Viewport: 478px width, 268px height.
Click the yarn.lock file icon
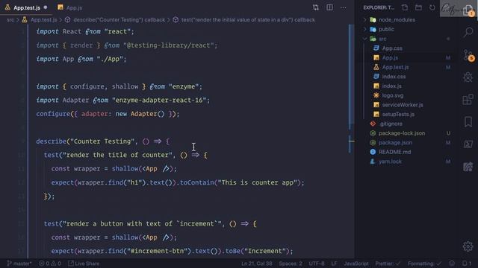click(373, 162)
